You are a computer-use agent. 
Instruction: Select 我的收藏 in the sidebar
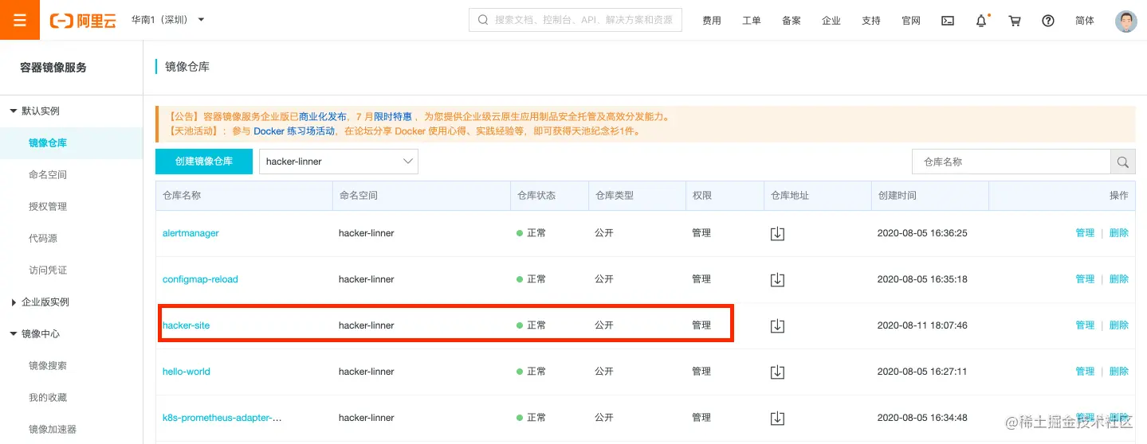(x=48, y=397)
